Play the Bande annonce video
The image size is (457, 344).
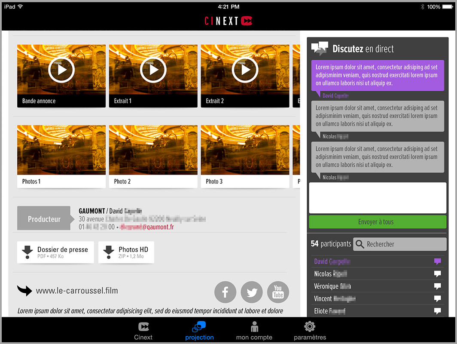pyautogui.click(x=61, y=69)
